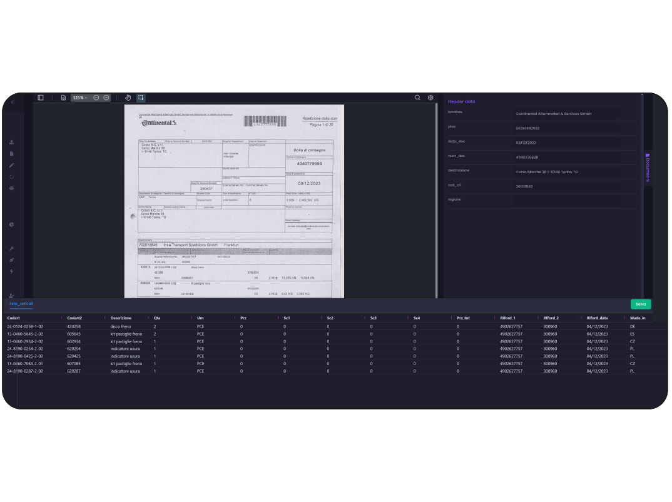Select row 13-0460-7083-2-01
The height and width of the screenshot is (502, 672).
pos(334,364)
